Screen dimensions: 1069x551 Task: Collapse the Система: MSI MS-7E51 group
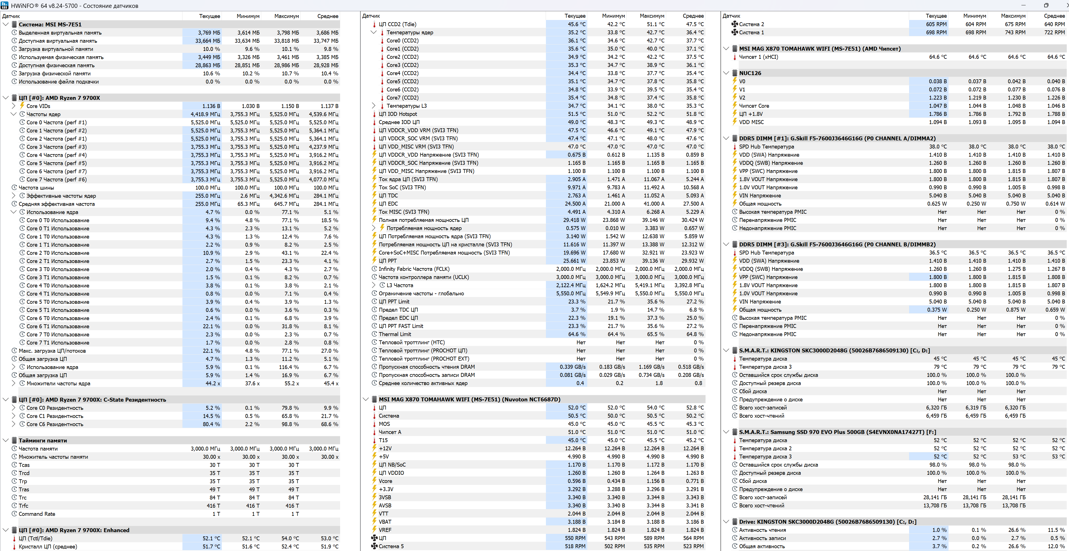pyautogui.click(x=5, y=24)
